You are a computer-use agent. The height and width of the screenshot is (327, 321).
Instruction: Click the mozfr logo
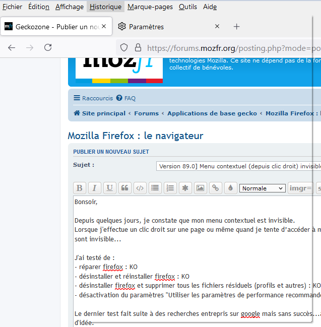coord(119,70)
